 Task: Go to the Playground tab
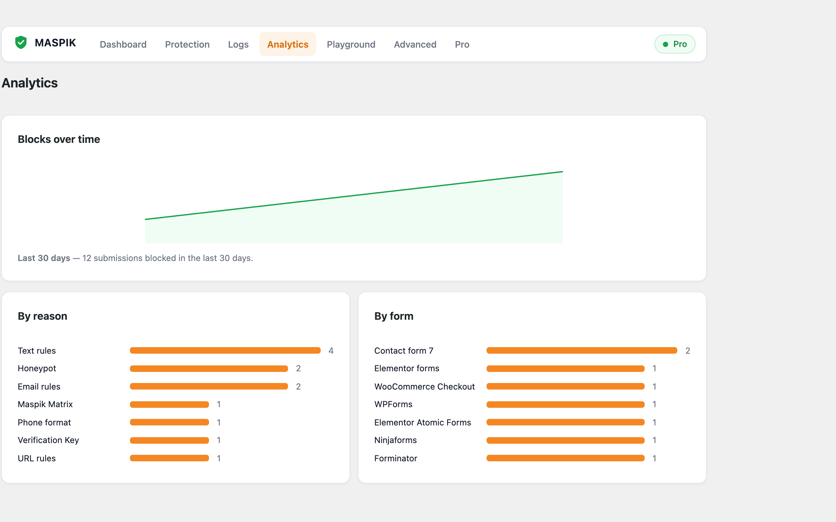pos(351,44)
